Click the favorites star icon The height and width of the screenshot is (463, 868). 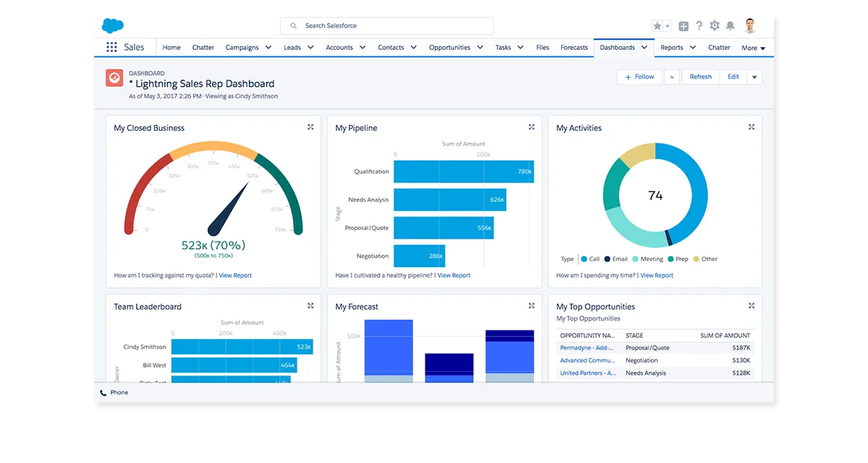click(658, 26)
